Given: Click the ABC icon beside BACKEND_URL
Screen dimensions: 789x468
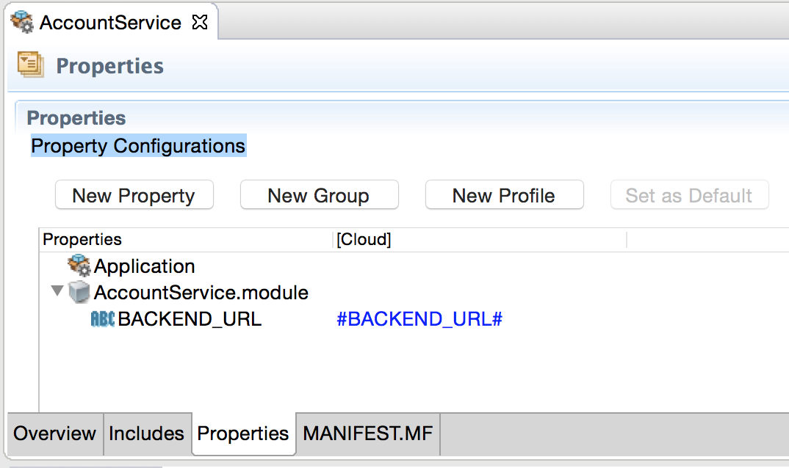Looking at the screenshot, I should click(x=102, y=319).
